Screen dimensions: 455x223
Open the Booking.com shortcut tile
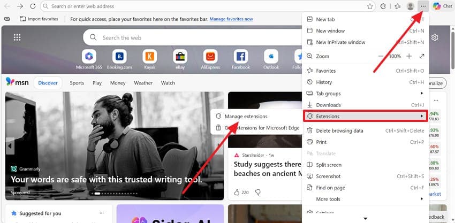[x=119, y=59]
